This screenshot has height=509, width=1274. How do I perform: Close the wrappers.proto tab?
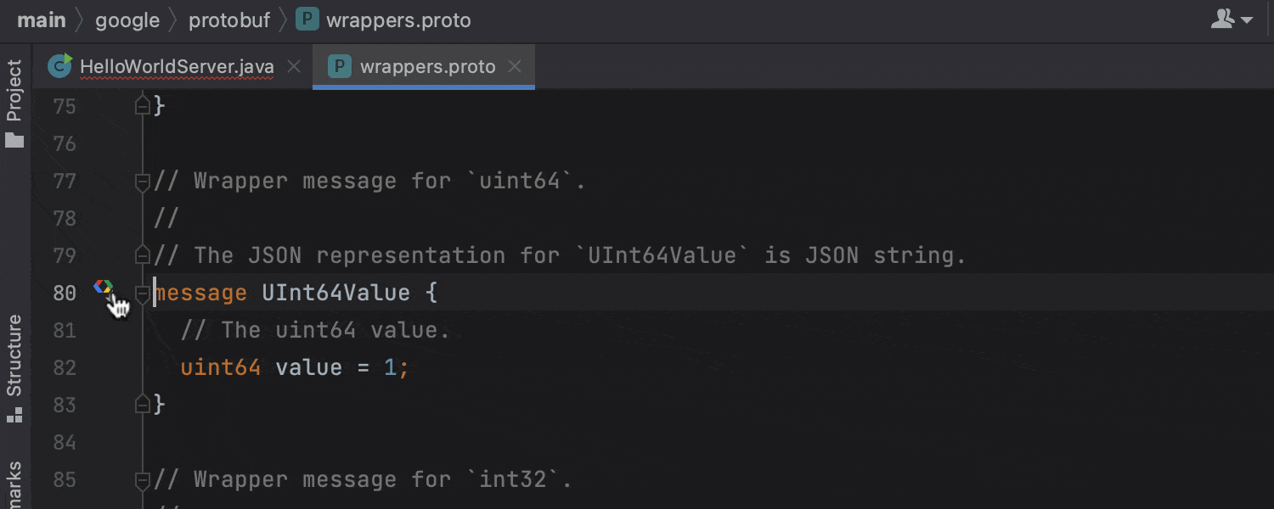point(516,66)
